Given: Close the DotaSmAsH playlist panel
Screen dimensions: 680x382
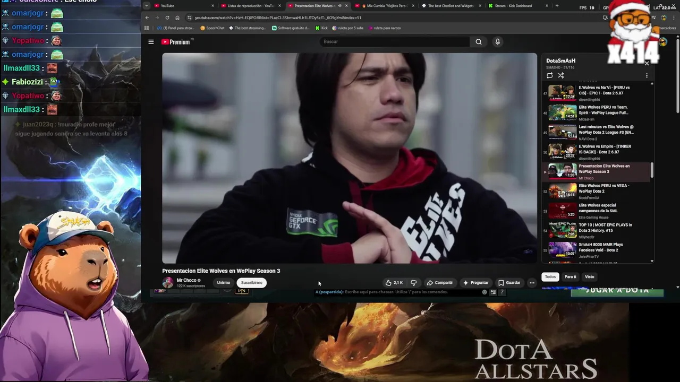Looking at the screenshot, I should 647,63.
